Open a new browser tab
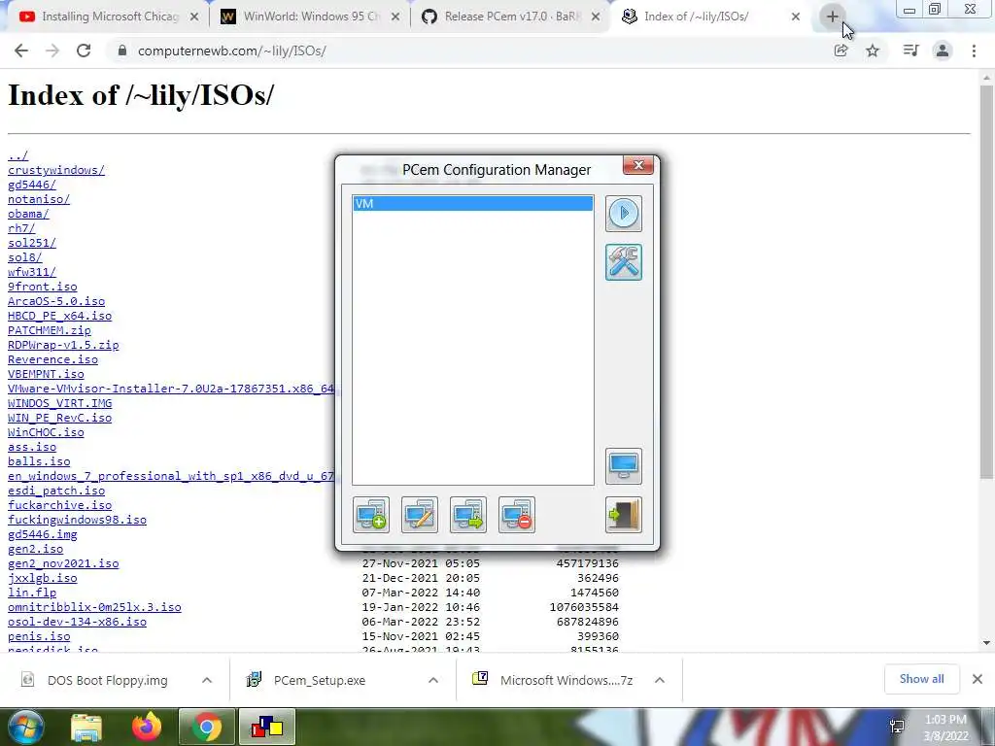995x746 pixels. (833, 17)
